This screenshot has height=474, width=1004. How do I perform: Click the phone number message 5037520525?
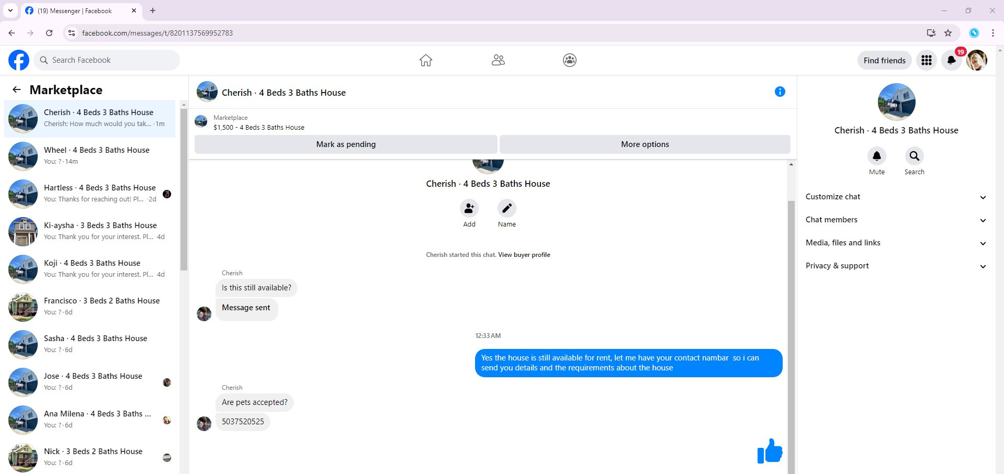[243, 422]
